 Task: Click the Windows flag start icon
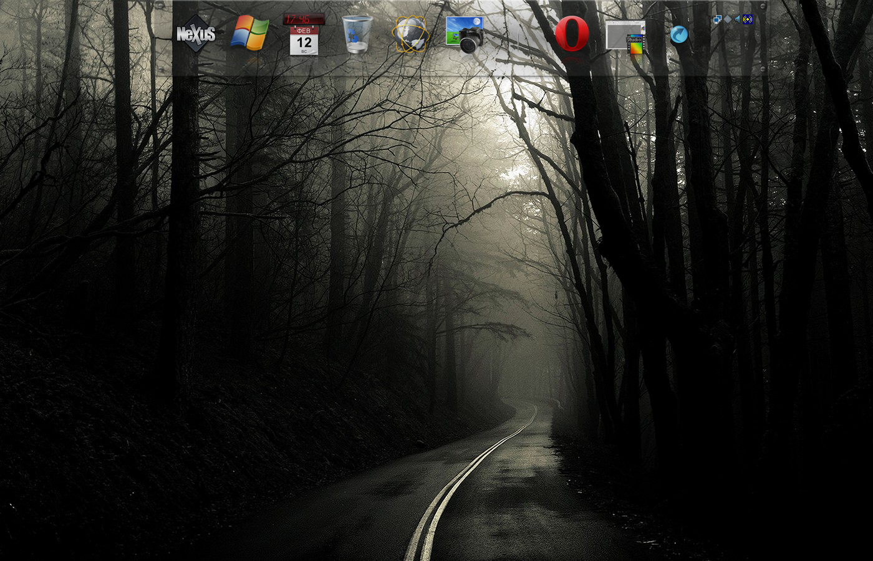(x=249, y=33)
